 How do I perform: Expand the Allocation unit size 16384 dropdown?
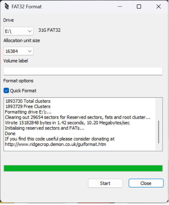(19, 51)
